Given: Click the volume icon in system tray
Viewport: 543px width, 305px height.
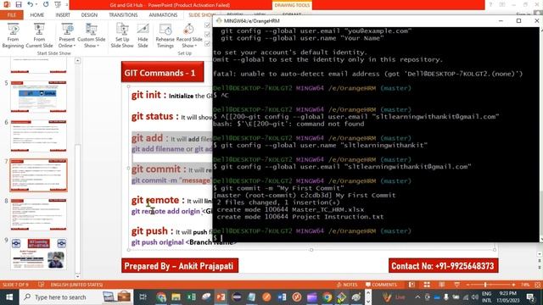Looking at the screenshot, I should click(x=475, y=297).
